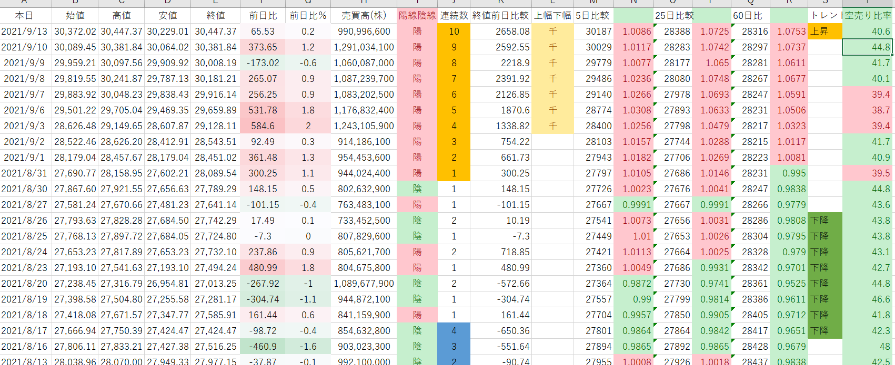The width and height of the screenshot is (895, 365).
Task: Select the opening price 30,372.02
Action: (75, 32)
